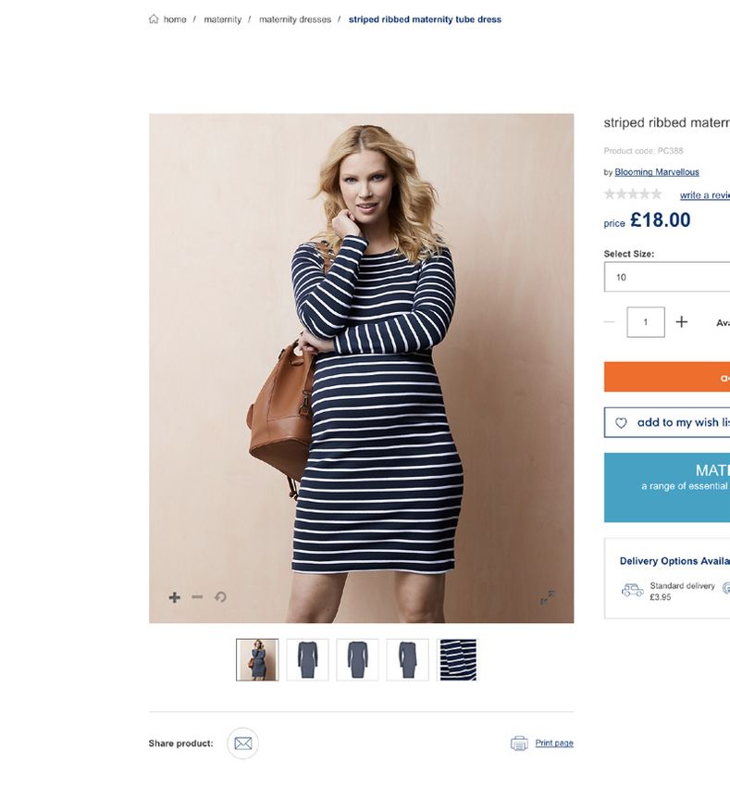Select the model photo thumbnail
This screenshot has height=787, width=730.
click(x=257, y=659)
